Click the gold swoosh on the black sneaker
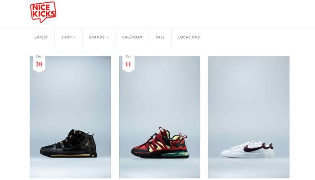The width and height of the screenshot is (315, 180). pos(85,146)
